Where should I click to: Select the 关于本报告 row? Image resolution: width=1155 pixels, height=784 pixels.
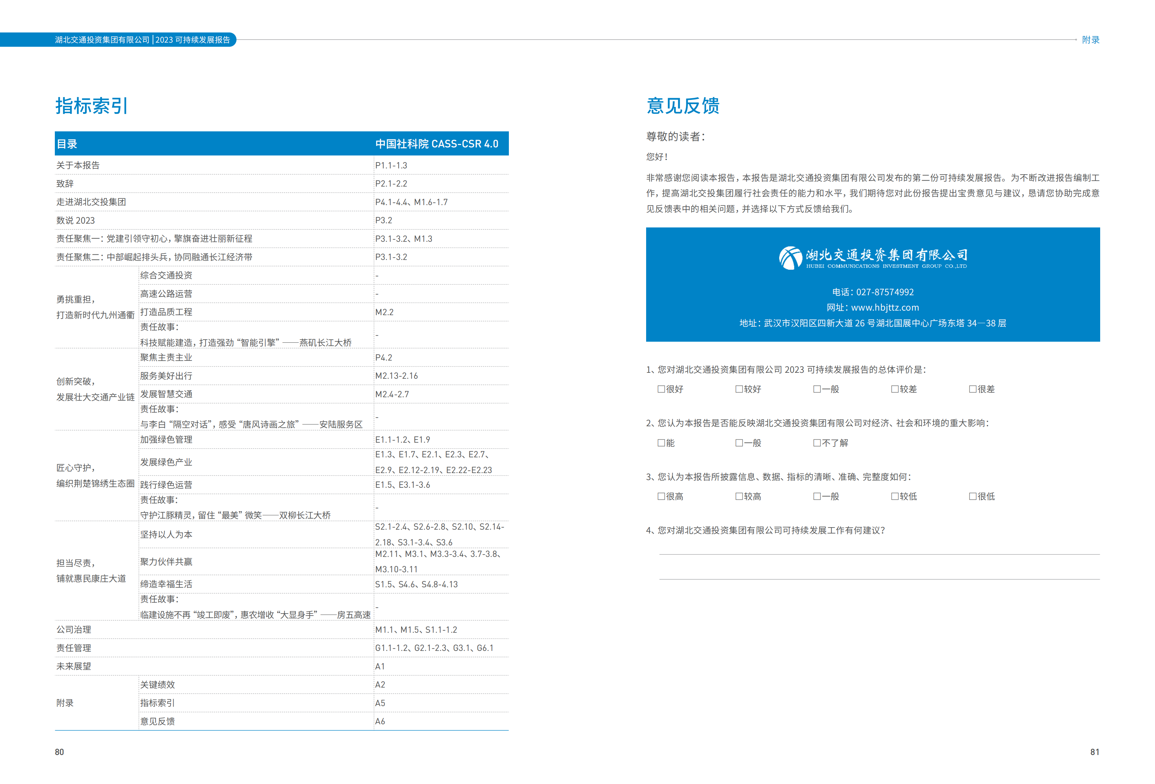pos(282,166)
